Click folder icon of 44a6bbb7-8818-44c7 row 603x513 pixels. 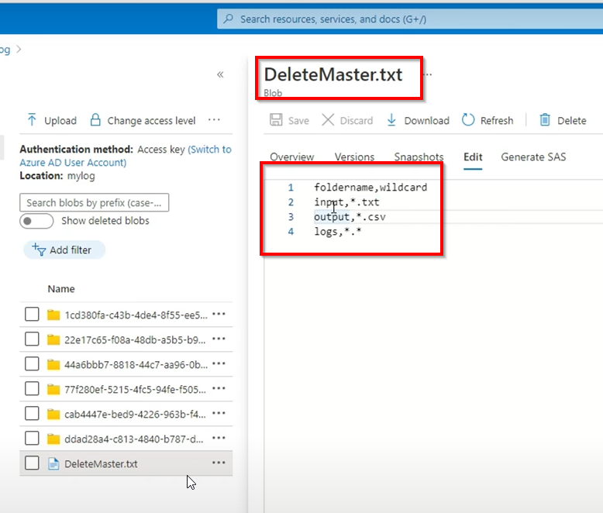[x=53, y=364]
